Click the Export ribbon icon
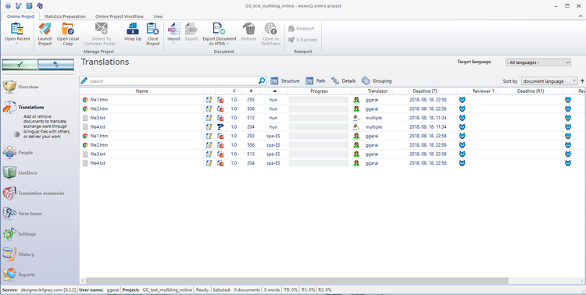The image size is (586, 295). [191, 29]
